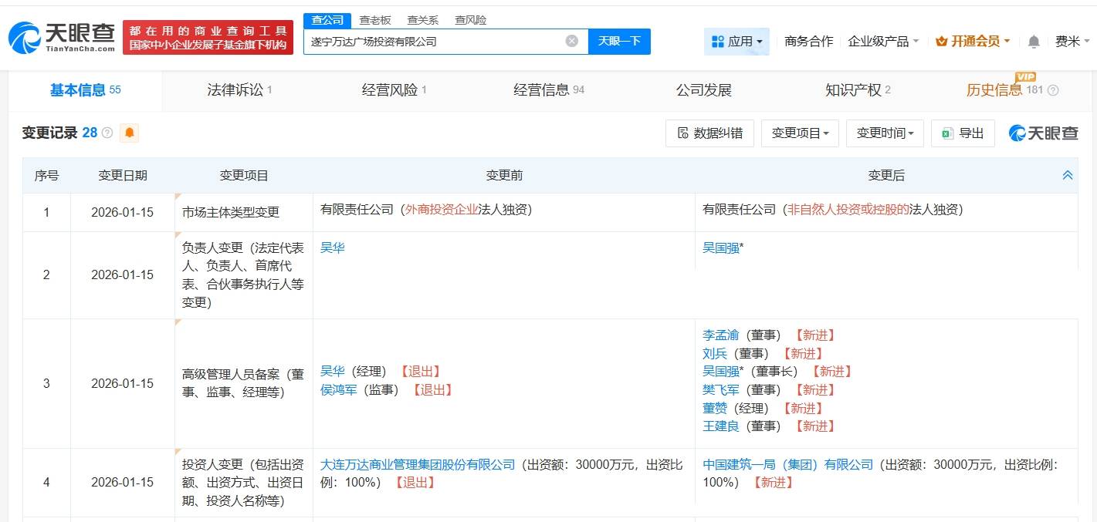Clear the search box with X icon
Image resolution: width=1097 pixels, height=522 pixels.
(x=571, y=41)
